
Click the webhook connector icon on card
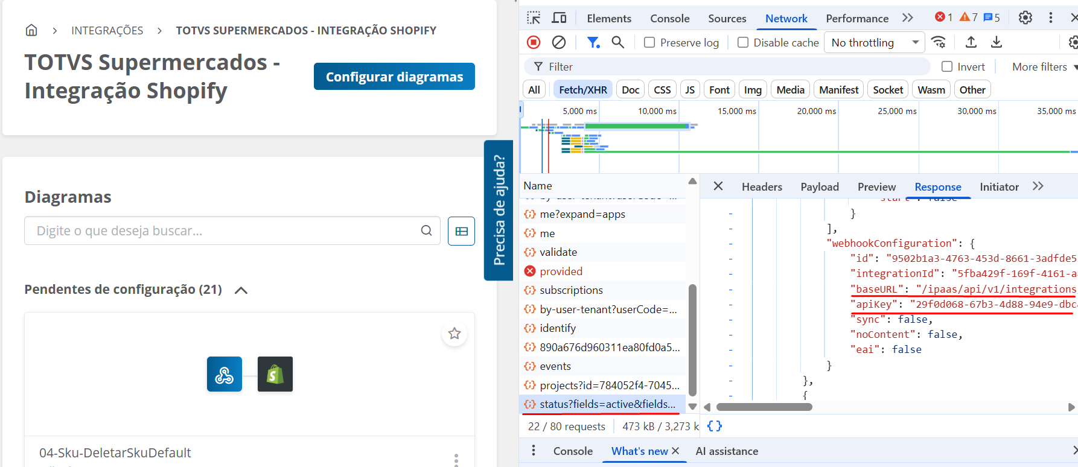[225, 374]
